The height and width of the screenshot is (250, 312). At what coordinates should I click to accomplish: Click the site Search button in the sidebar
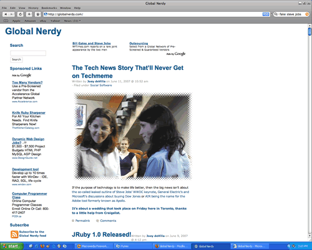pos(16,59)
